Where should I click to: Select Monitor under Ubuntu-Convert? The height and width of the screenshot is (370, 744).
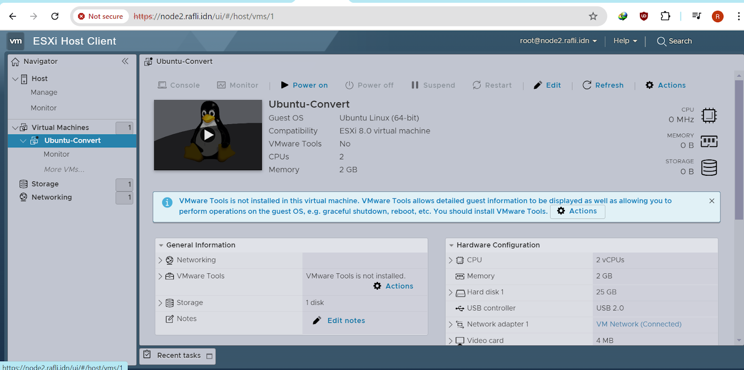point(56,154)
